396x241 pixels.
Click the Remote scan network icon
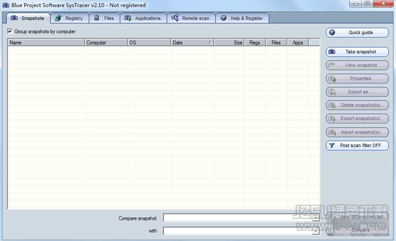(175, 18)
